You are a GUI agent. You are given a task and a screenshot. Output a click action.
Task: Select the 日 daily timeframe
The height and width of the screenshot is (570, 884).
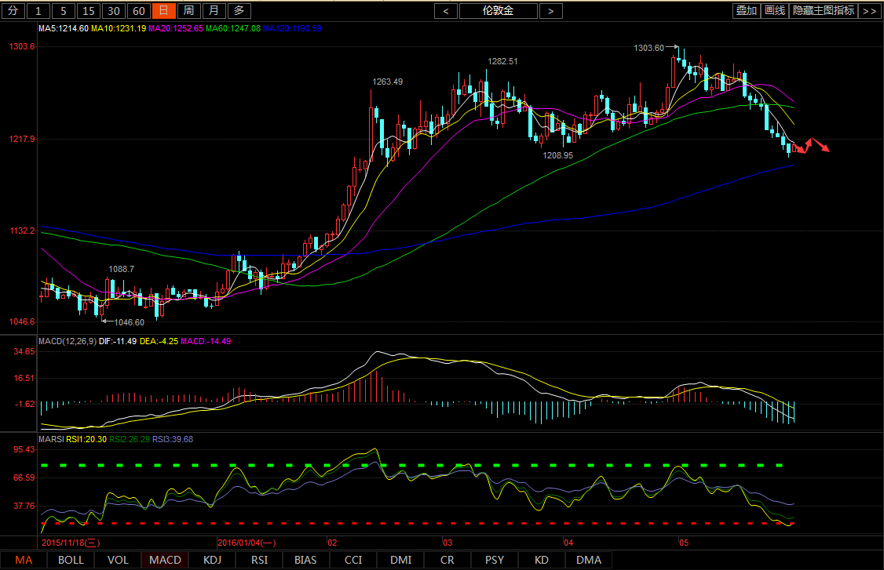(163, 11)
